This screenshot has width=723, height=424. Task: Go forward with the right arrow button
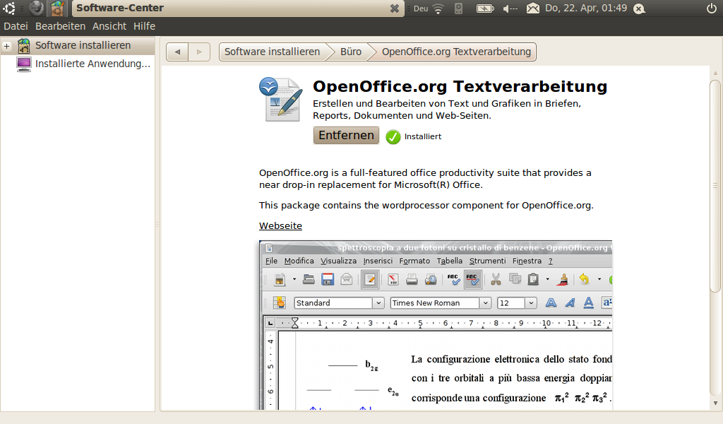click(199, 52)
